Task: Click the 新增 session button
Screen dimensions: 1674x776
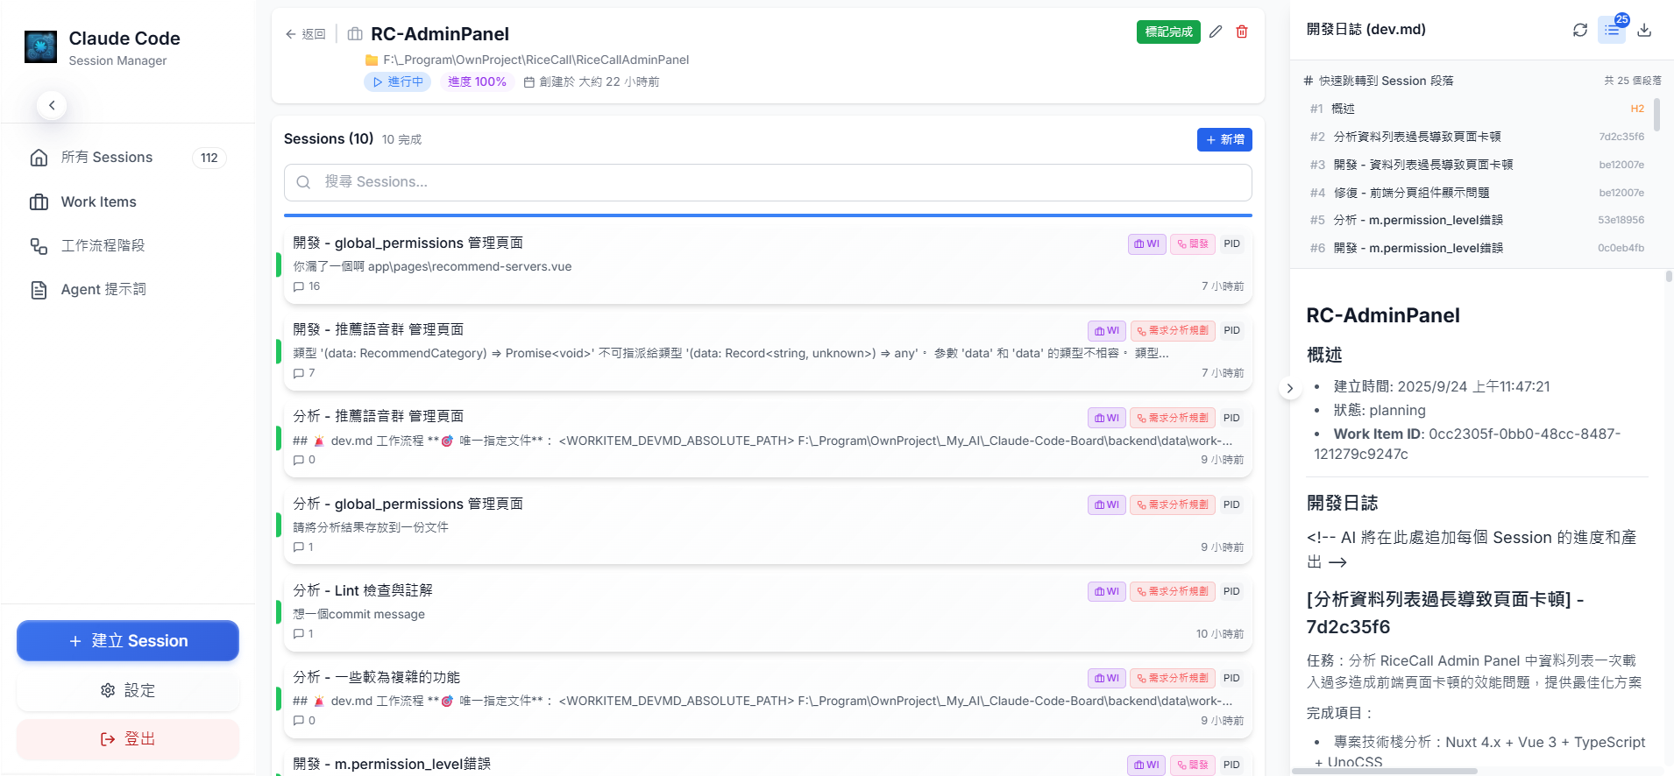Action: [x=1224, y=139]
